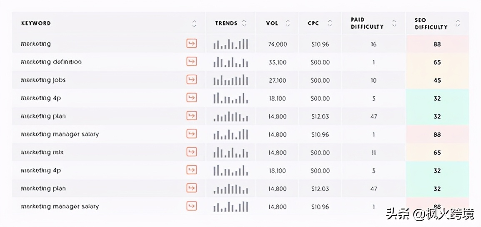This screenshot has height=227, width=481.
Task: Click arrow icon in second marketing plan row
Action: click(191, 188)
